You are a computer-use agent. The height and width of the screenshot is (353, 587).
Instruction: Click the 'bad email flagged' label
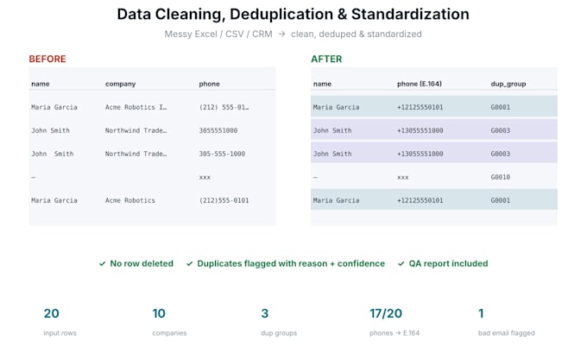[x=506, y=333]
